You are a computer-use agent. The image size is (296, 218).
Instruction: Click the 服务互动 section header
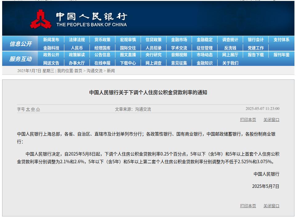point(21,59)
